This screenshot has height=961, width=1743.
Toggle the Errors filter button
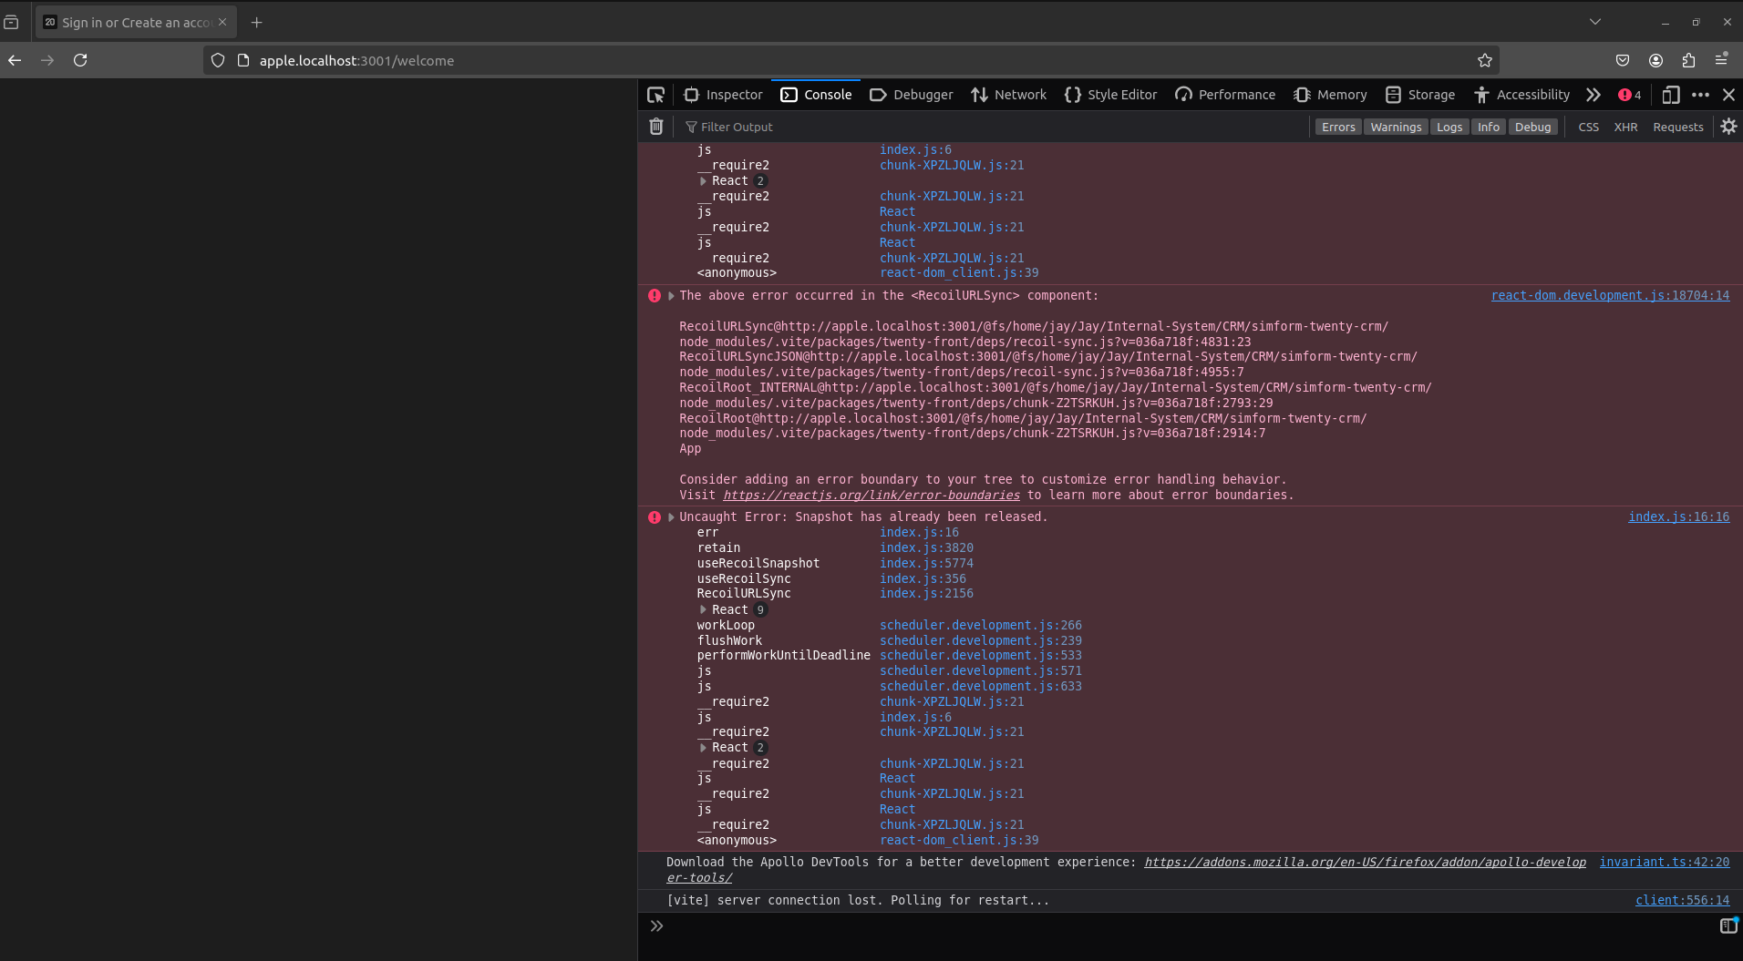coord(1337,127)
